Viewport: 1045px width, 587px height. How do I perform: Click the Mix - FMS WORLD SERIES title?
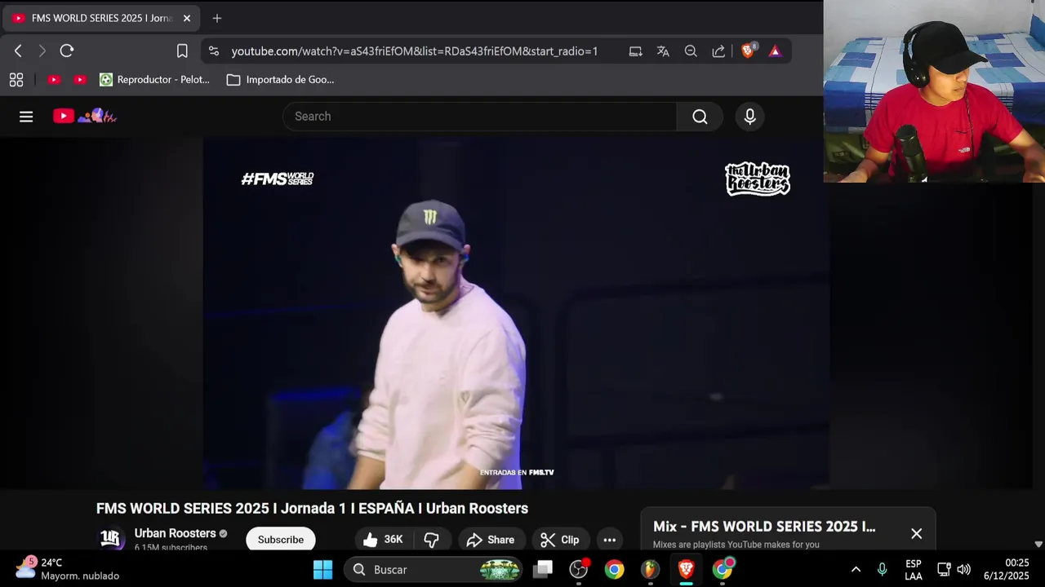pos(764,527)
